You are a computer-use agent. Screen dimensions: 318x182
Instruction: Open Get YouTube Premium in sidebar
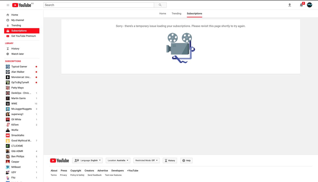(x=22, y=36)
